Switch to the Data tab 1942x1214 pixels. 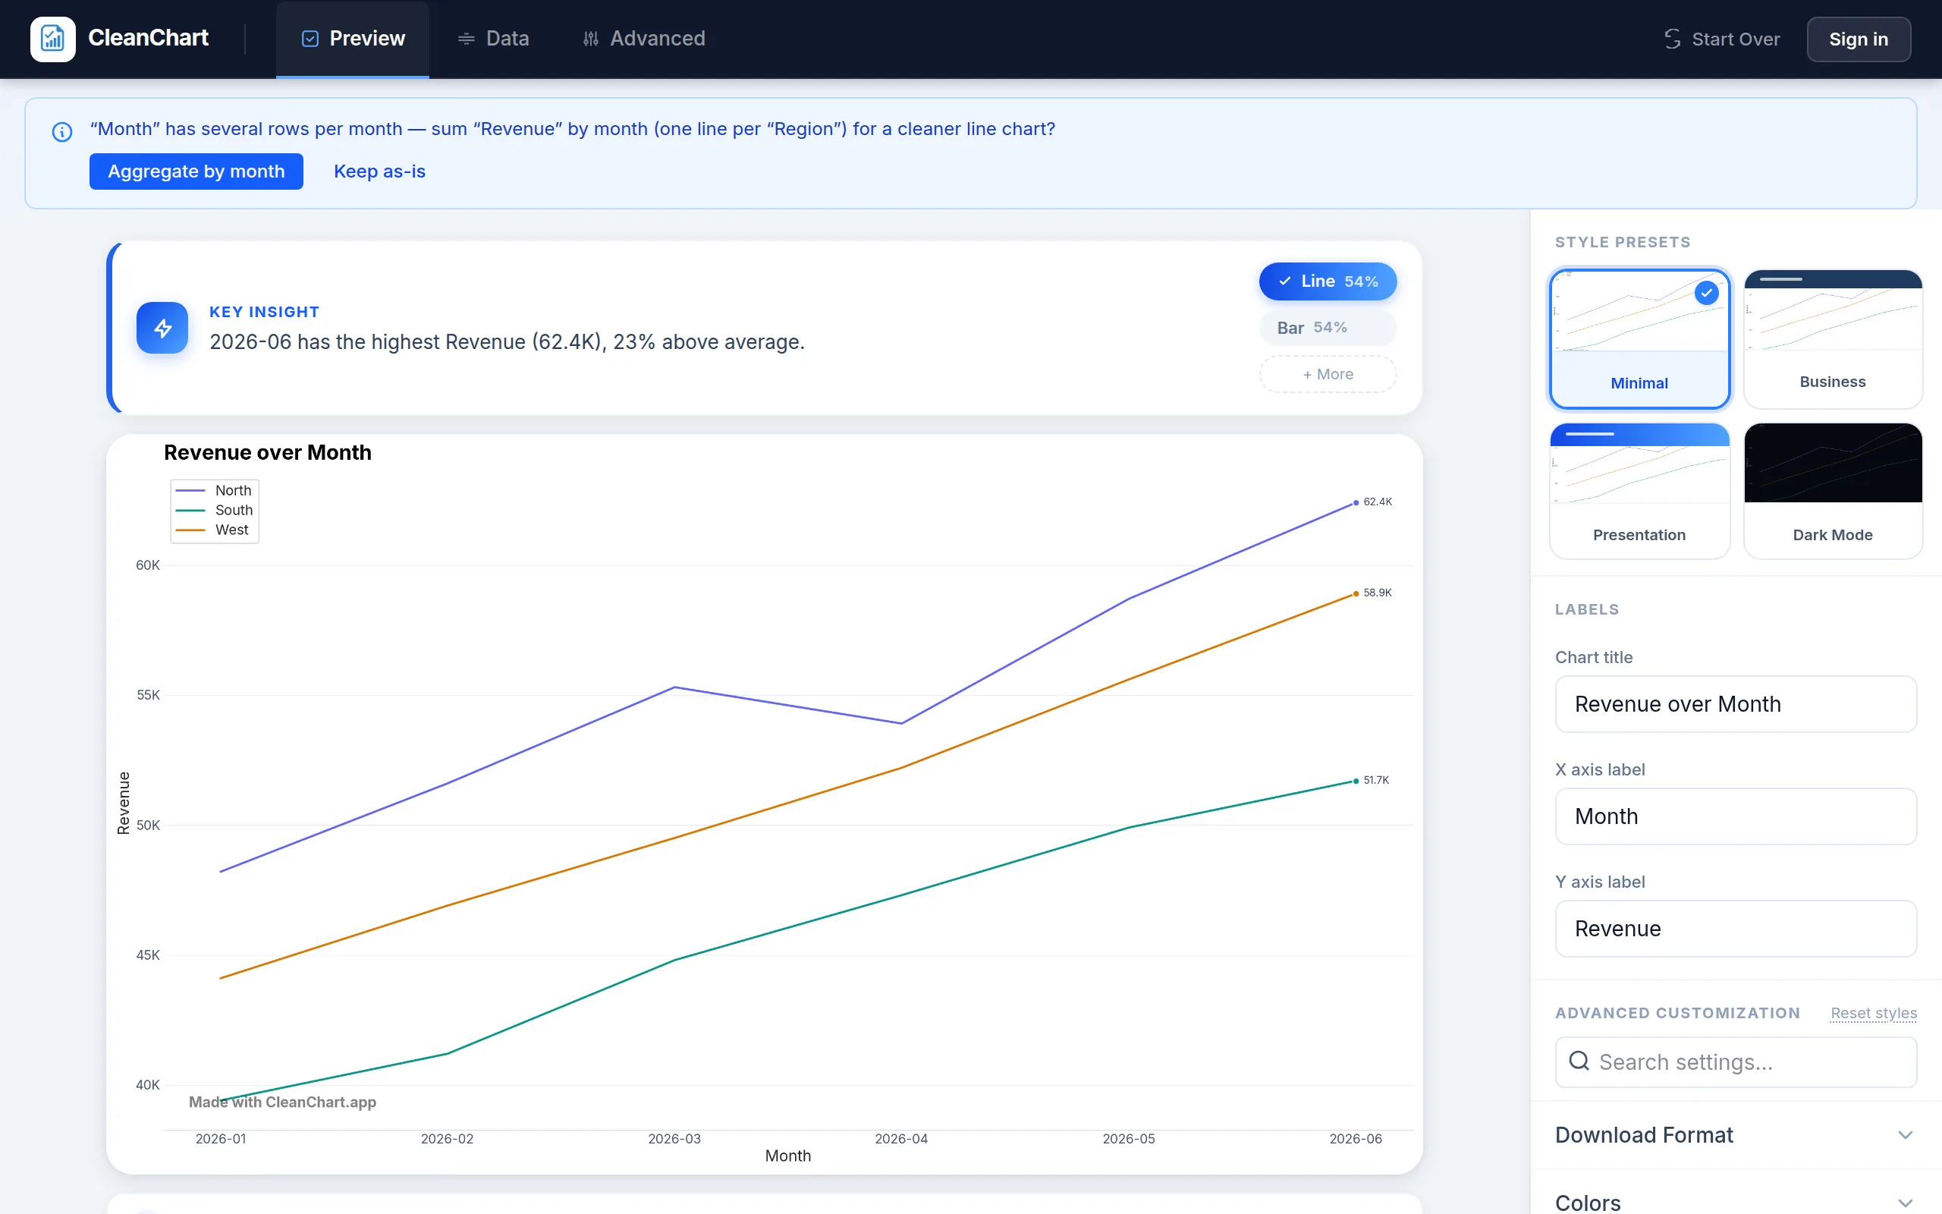tap(493, 39)
